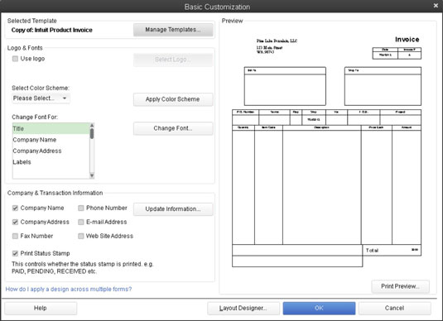Open link about applying design across forms
The width and height of the screenshot is (443, 321).
(69, 289)
